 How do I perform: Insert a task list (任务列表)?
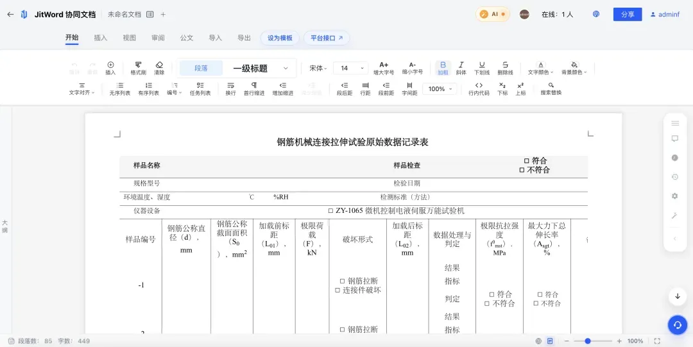(200, 89)
